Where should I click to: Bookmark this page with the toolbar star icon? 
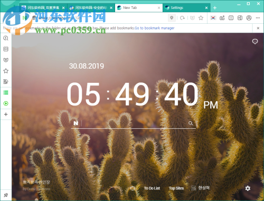(x=201, y=18)
